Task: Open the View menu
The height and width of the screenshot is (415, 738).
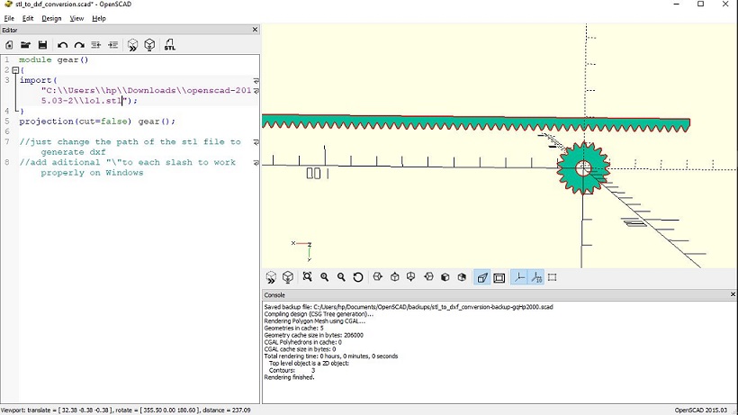Action: point(76,18)
